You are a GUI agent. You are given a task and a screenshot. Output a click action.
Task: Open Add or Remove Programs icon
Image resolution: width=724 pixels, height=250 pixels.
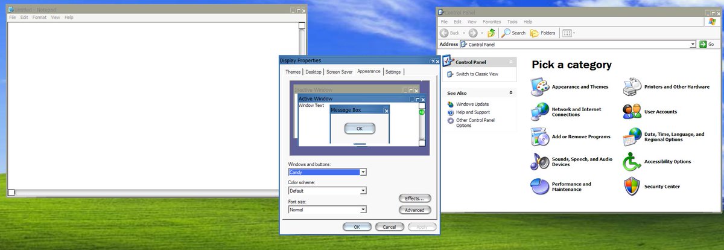click(x=539, y=137)
